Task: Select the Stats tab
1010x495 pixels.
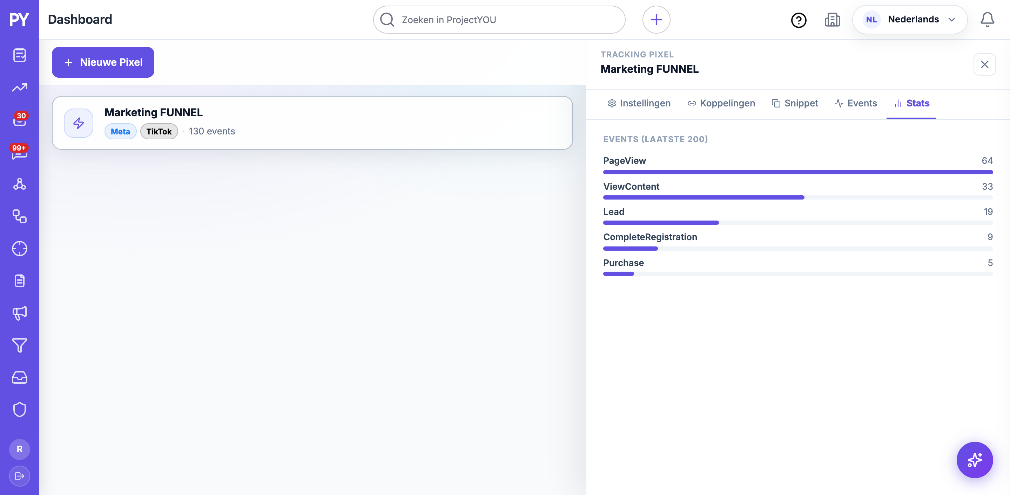Action: click(x=911, y=103)
